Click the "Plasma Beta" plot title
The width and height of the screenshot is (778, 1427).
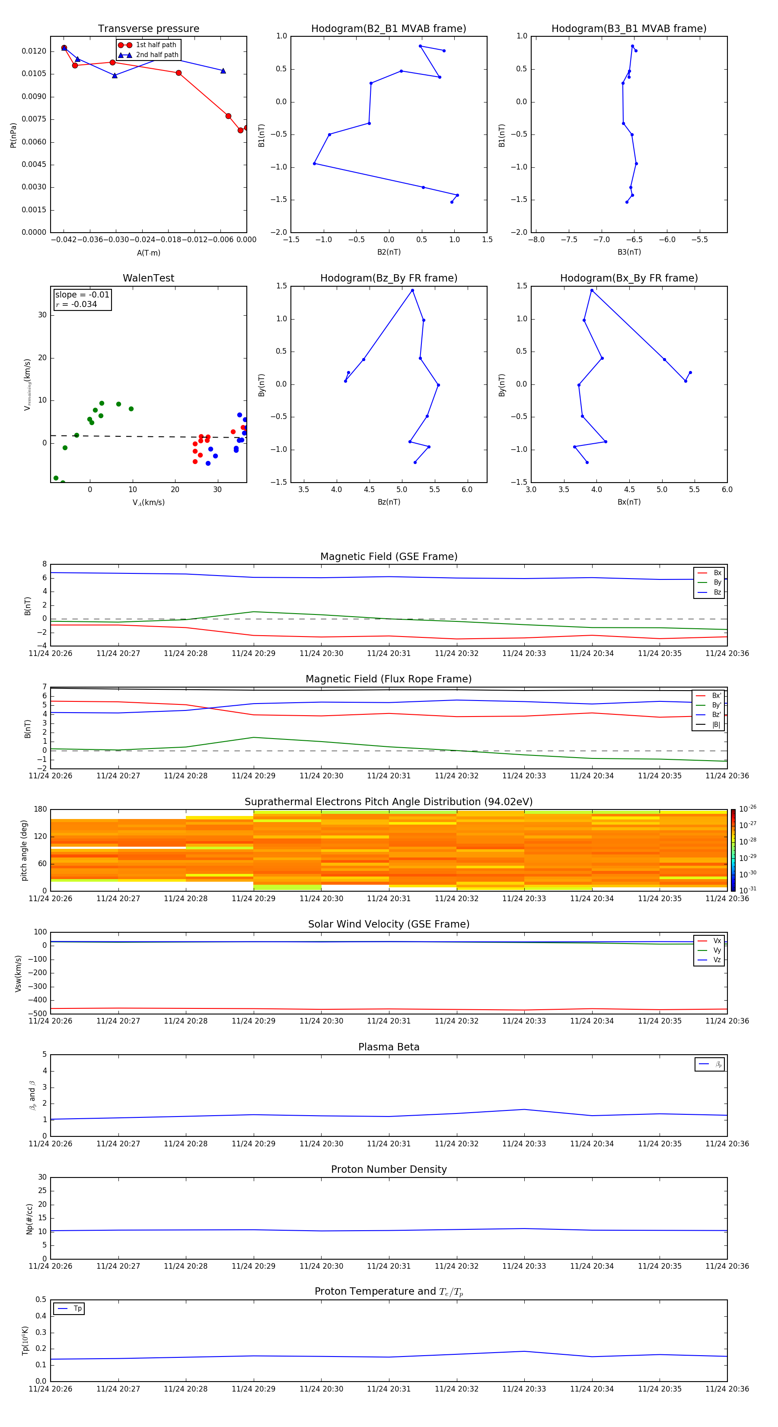389,1047
